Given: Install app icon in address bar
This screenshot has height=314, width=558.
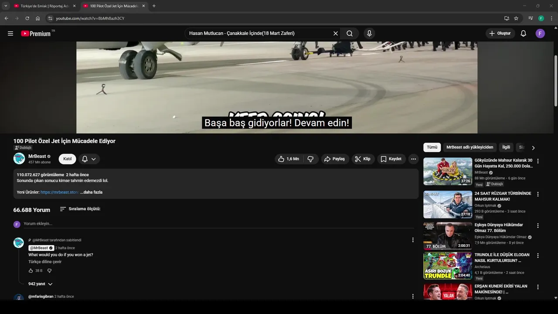Looking at the screenshot, I should [507, 18].
